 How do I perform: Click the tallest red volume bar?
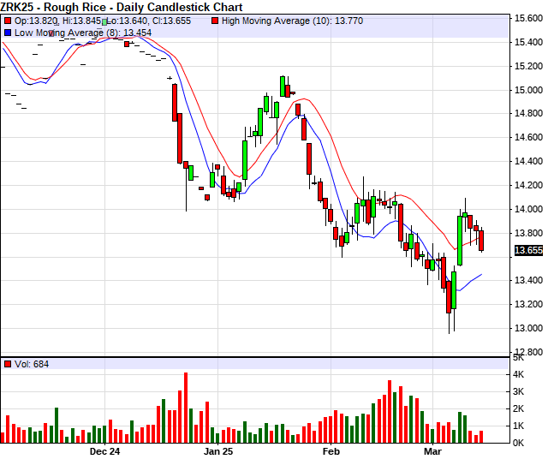185,408
